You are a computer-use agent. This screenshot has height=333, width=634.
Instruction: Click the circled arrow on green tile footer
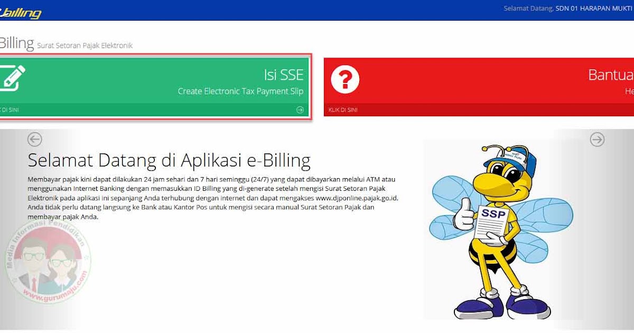click(300, 110)
